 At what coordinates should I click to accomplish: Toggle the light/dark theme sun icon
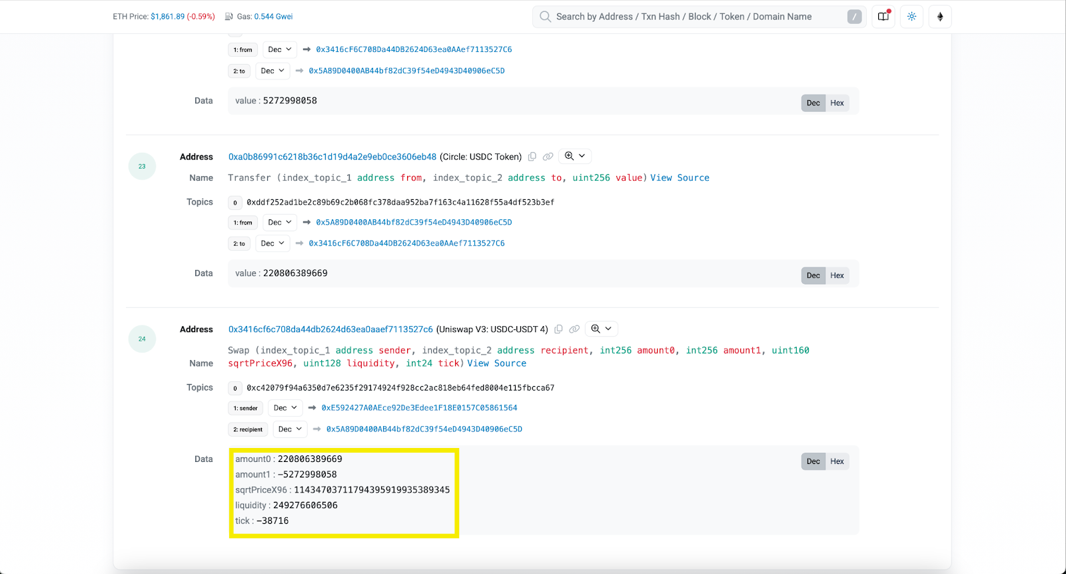point(911,17)
